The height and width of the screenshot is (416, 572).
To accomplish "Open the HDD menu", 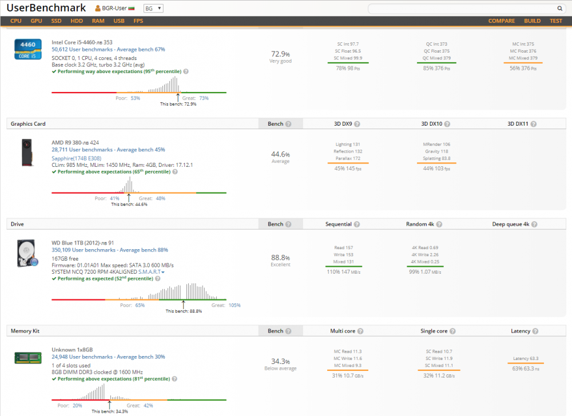I will 77,21.
